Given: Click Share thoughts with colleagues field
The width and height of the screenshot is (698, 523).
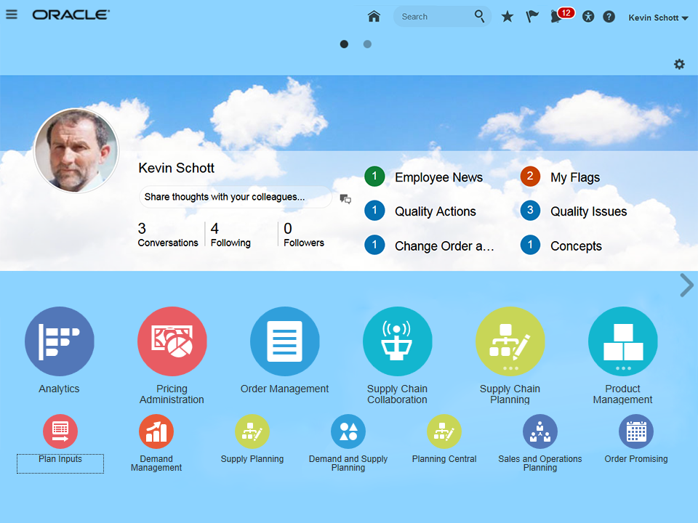Looking at the screenshot, I should click(x=236, y=197).
